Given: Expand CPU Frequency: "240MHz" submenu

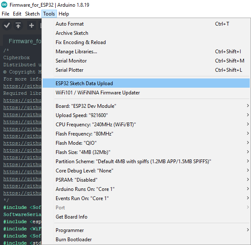Looking at the screenshot, I should (x=146, y=125).
